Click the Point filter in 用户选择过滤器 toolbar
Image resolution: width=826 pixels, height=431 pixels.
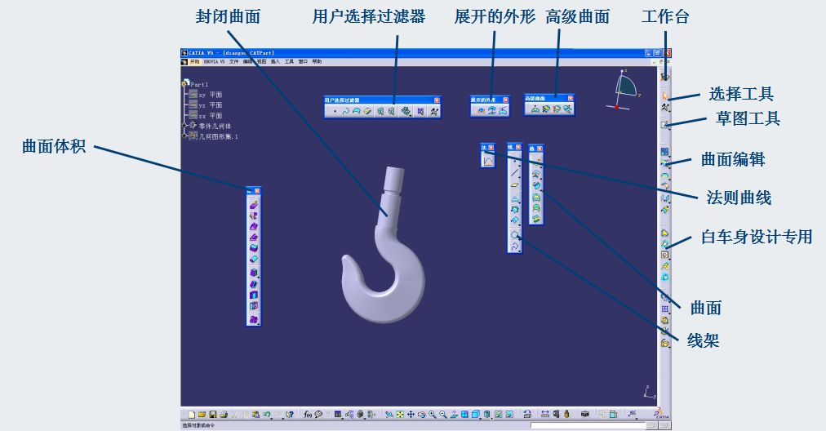[335, 111]
